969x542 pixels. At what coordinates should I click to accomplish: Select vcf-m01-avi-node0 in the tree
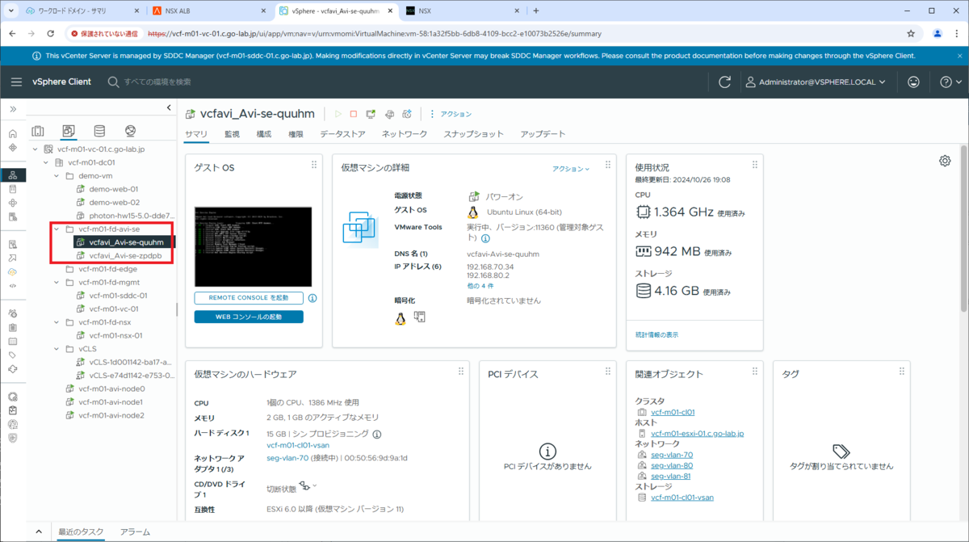[x=111, y=389]
